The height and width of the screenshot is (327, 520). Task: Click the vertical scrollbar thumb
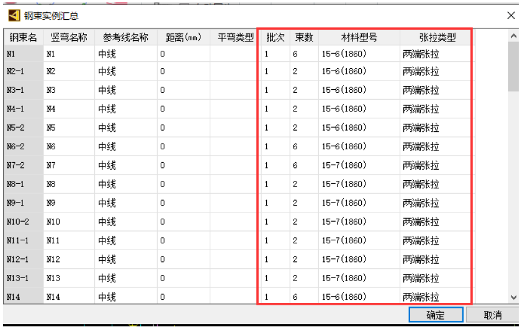(514, 66)
